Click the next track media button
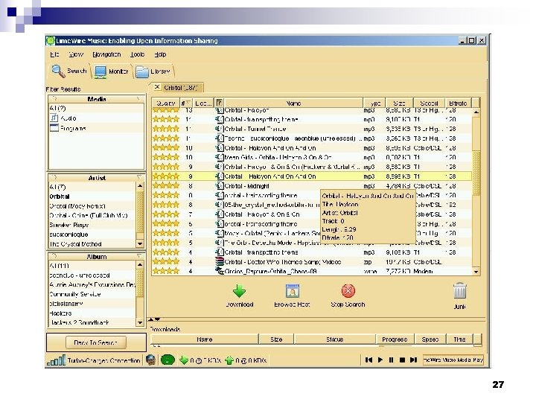536x402 pixels. point(413,360)
